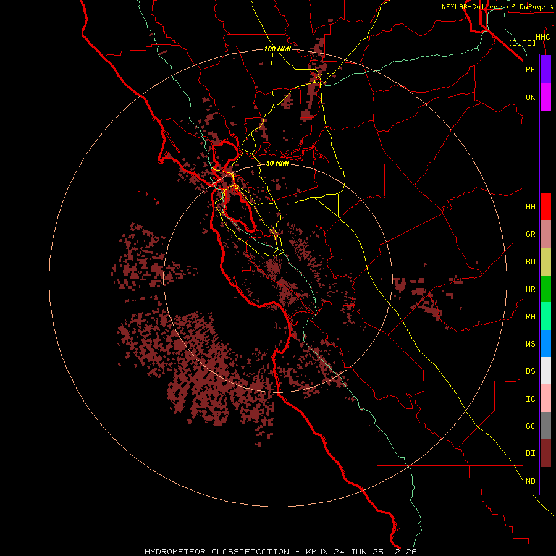
Task: Click the HHC product label
Action: [x=542, y=37]
